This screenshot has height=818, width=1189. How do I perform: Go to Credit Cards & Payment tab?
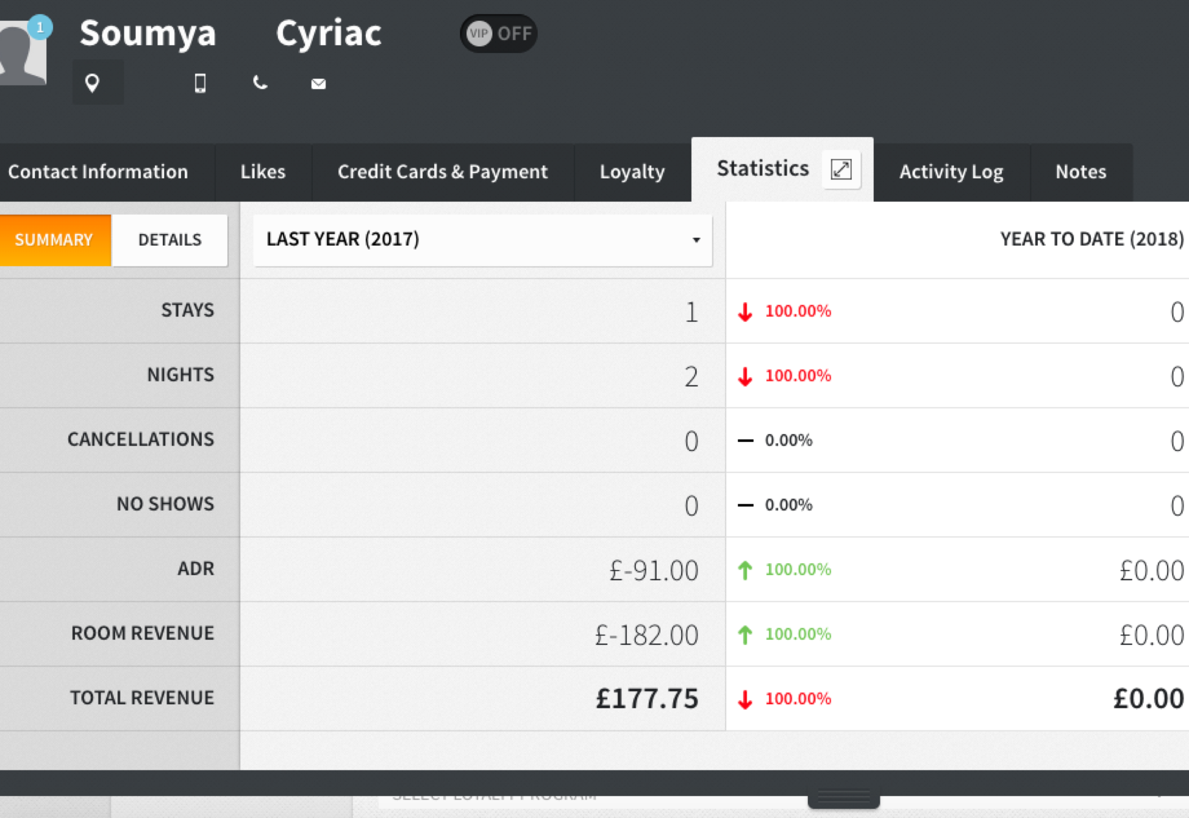[x=443, y=172]
